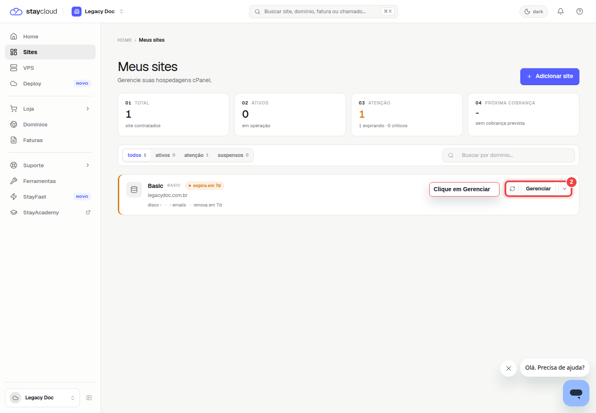
Task: Click the staycloud logo
Action: click(x=34, y=12)
